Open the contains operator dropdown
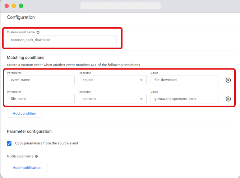The width and height of the screenshot is (240, 178). point(112,99)
